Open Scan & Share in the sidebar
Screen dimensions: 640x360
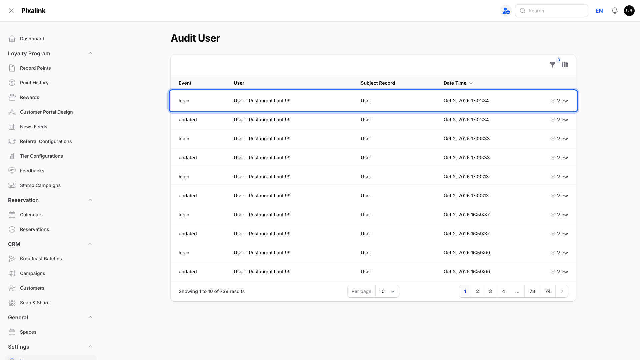[x=35, y=303]
